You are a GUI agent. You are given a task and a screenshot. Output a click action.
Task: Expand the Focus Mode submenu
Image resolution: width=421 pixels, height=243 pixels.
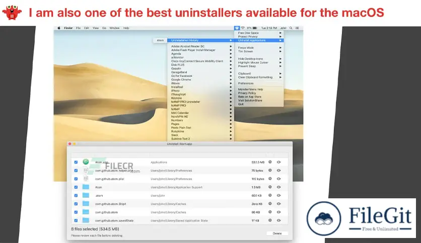(x=259, y=48)
